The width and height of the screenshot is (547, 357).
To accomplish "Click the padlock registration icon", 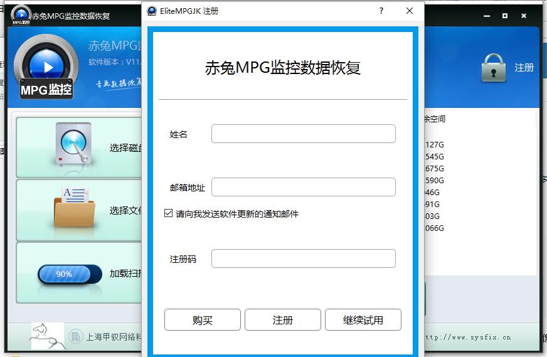I will pyautogui.click(x=494, y=67).
